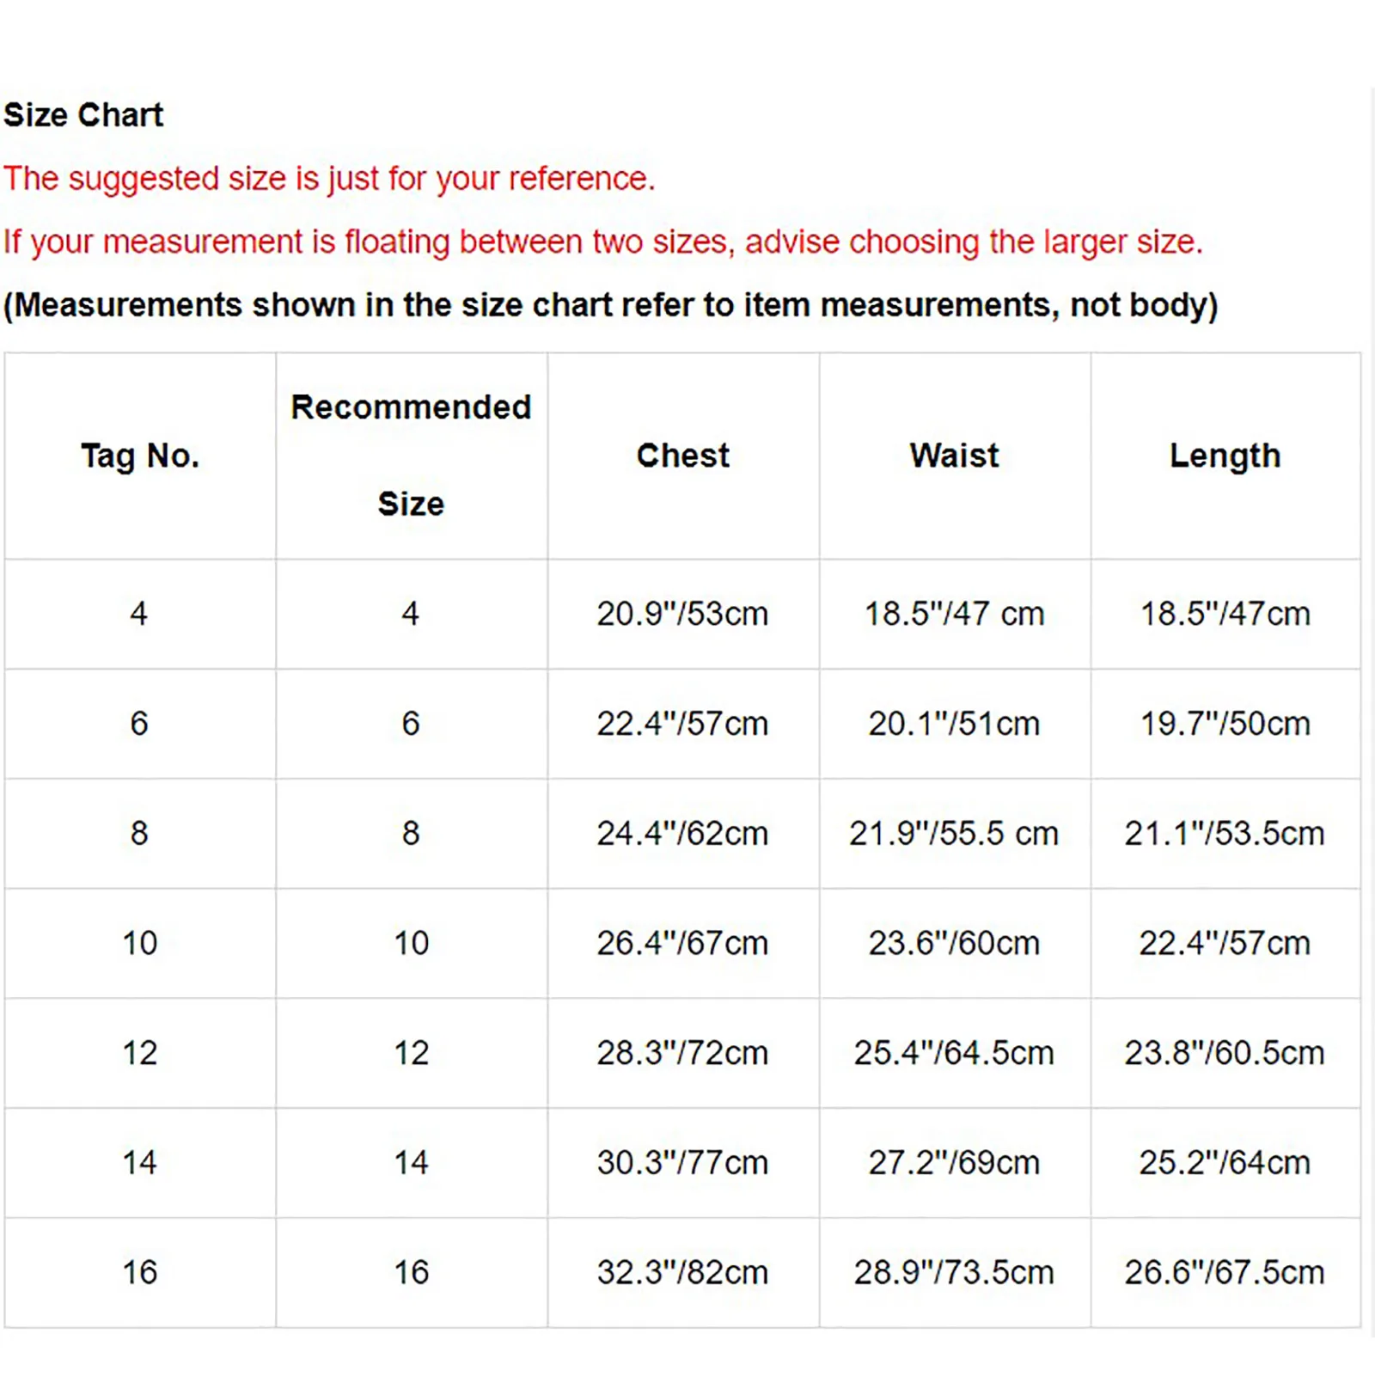This screenshot has width=1375, height=1377.
Task: Click recommended size 14 in second column
Action: (411, 1163)
